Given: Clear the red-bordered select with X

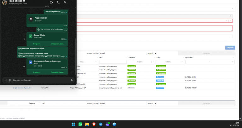Looking at the screenshot, I should tap(227, 21).
